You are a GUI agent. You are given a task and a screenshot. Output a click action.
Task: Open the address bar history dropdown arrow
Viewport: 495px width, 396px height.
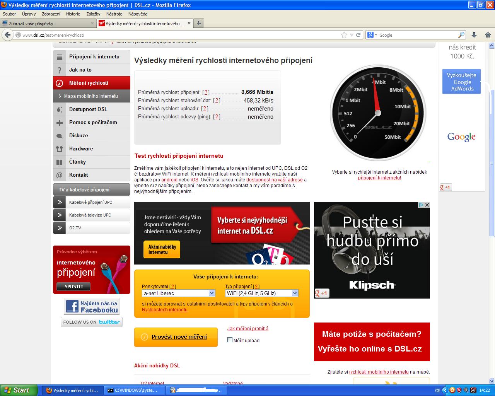pyautogui.click(x=352, y=35)
